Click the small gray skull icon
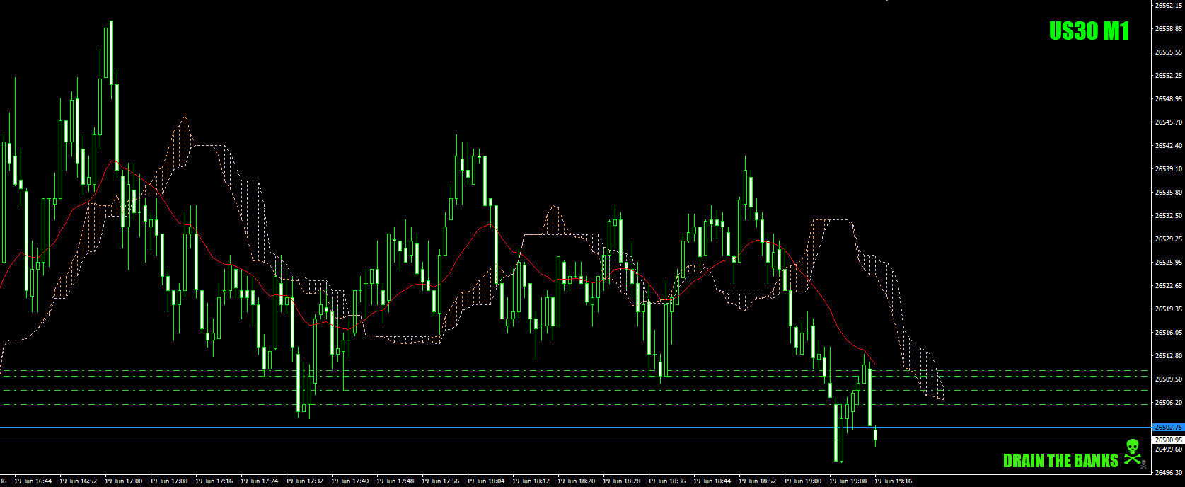This screenshot has width=1185, height=487. (1143, 464)
